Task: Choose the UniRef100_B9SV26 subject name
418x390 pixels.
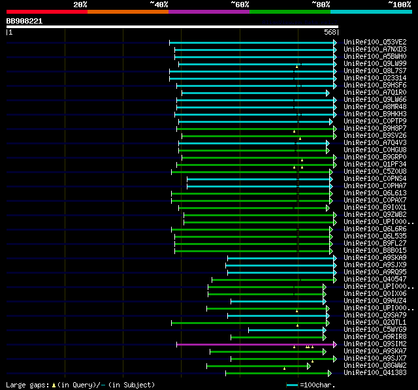Action: 375,136
